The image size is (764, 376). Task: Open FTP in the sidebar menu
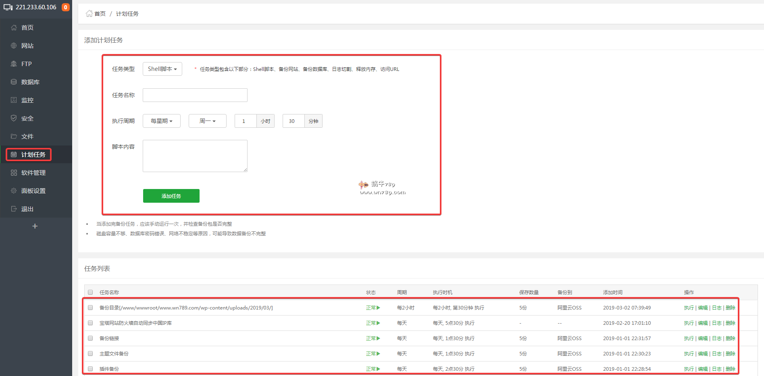[27, 64]
